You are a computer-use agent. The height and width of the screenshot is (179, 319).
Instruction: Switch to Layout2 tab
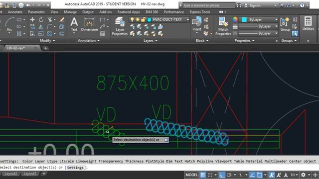[x=10, y=174]
